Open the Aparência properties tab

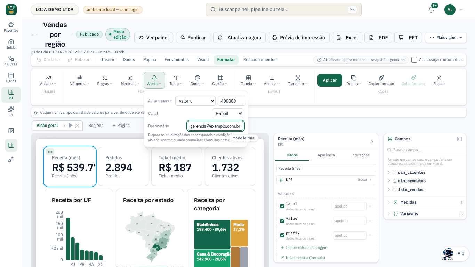pos(326,155)
